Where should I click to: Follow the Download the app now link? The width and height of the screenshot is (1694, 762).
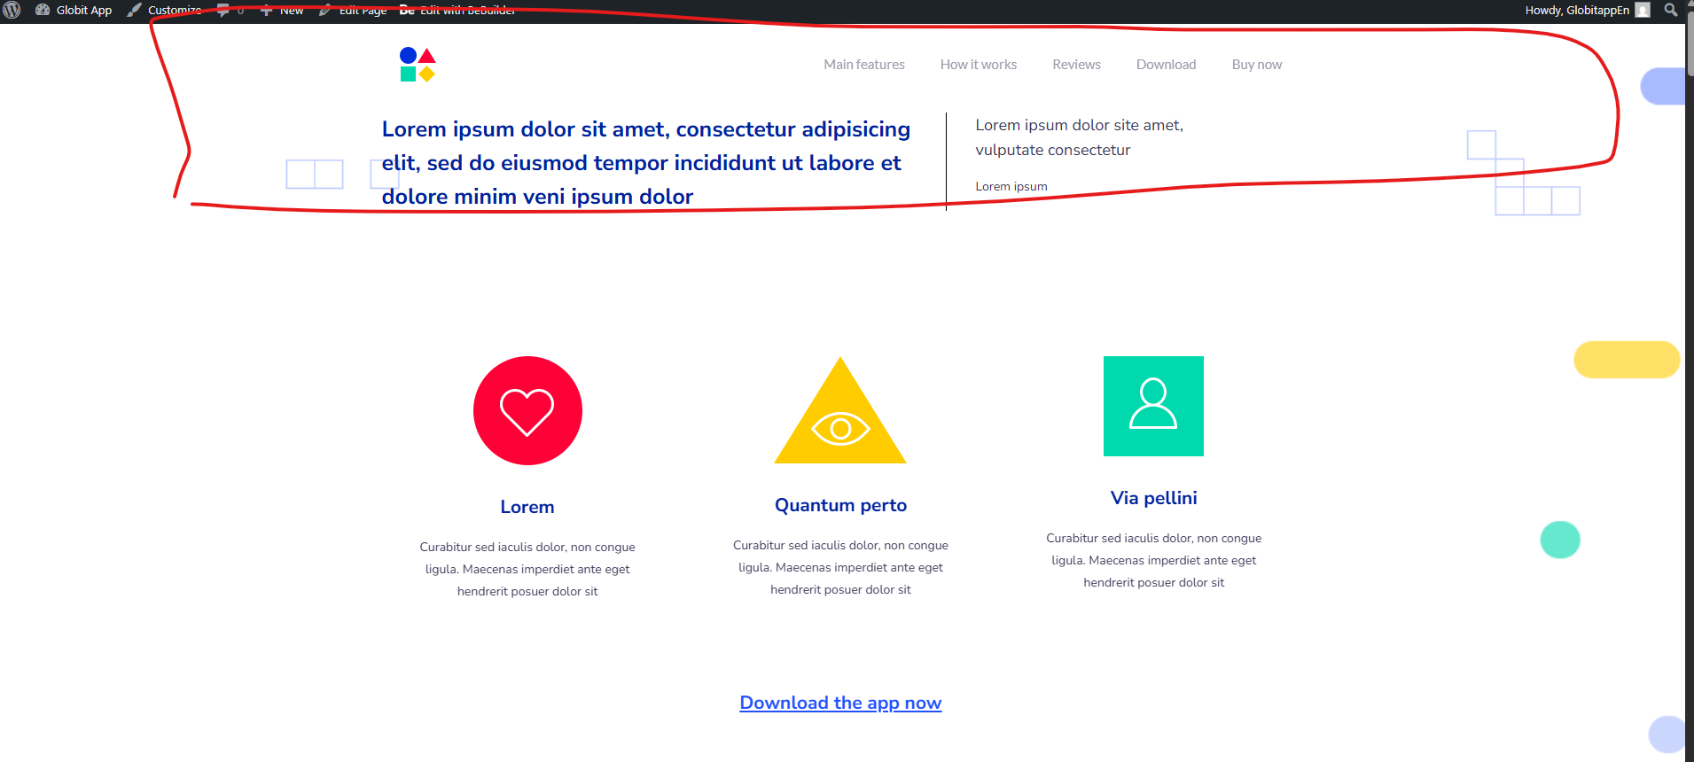coord(840,703)
